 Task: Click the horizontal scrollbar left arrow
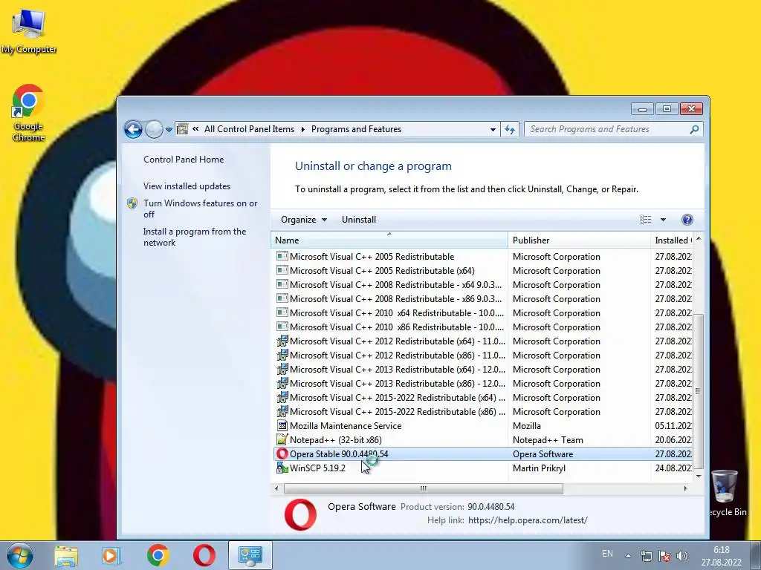[x=276, y=488]
